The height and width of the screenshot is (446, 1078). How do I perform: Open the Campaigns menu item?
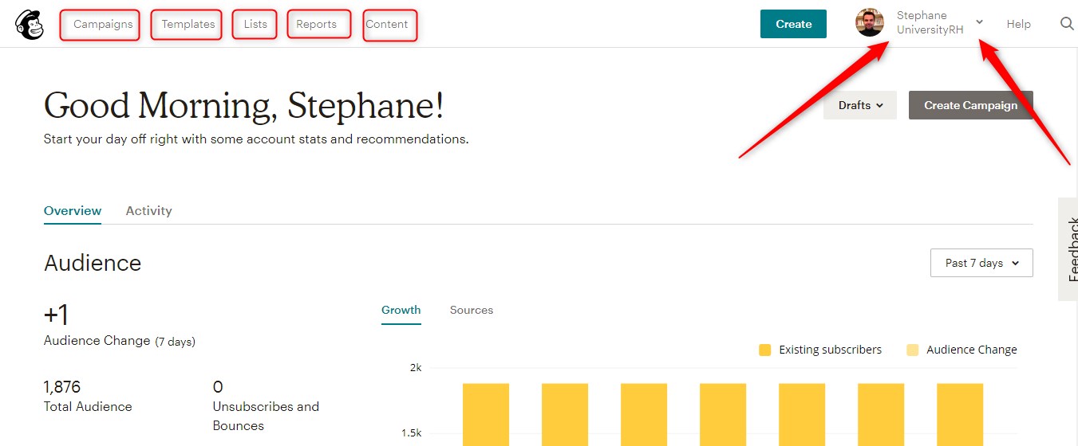(x=103, y=24)
